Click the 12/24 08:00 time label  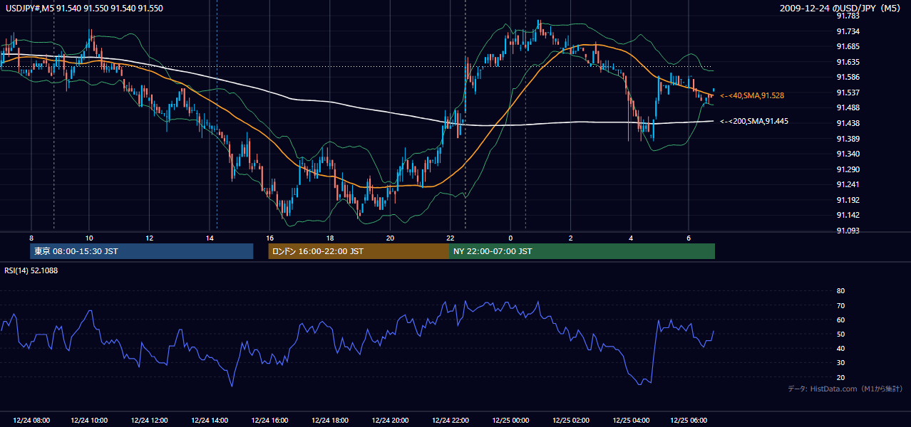tap(31, 421)
